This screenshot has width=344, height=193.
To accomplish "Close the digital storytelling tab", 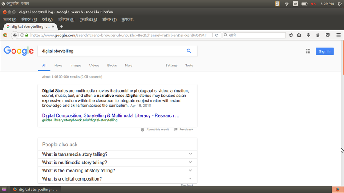I will coord(53,27).
